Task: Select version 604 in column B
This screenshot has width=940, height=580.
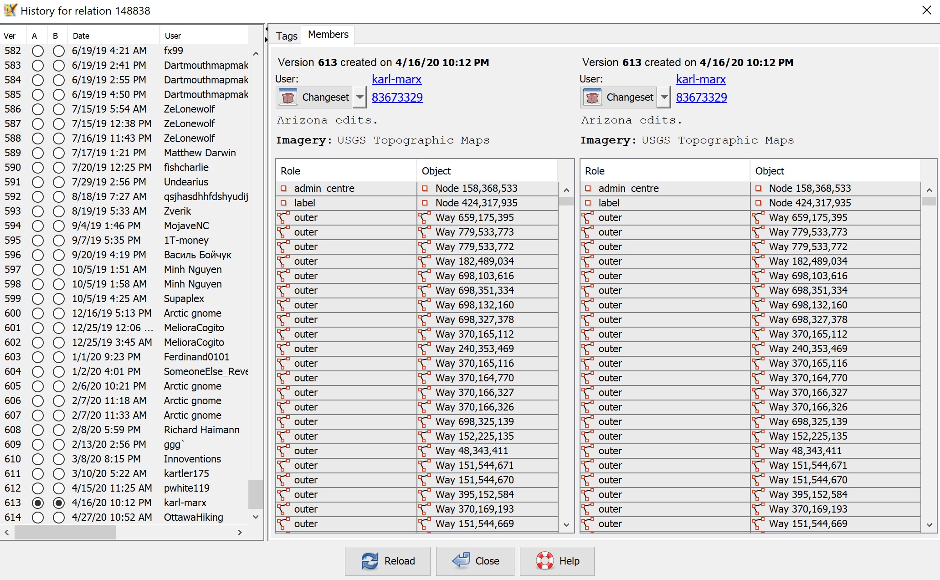Action: 58,372
